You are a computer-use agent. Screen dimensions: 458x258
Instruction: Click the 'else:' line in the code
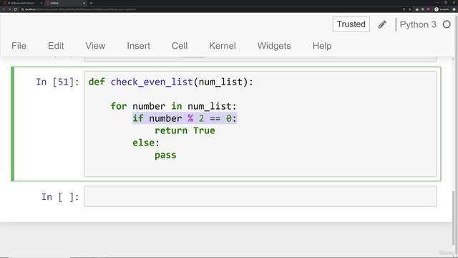coord(146,143)
